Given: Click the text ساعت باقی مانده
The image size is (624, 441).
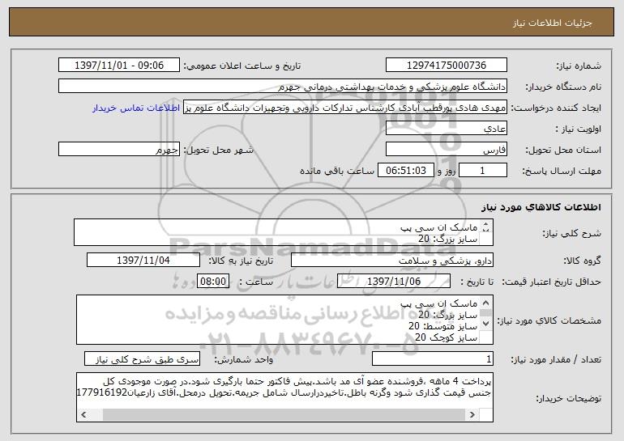Looking at the screenshot, I should (x=336, y=171).
